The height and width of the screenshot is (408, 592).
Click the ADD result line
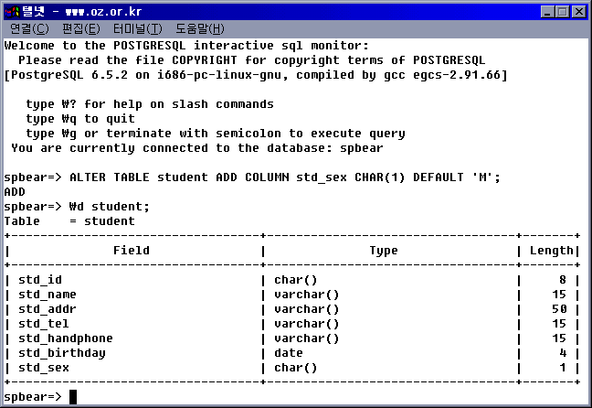(15, 192)
